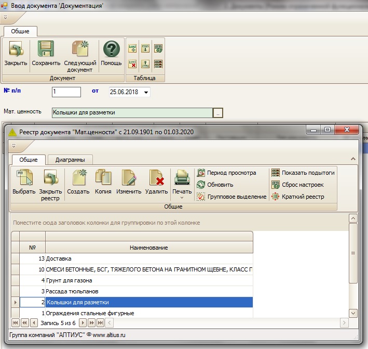Switch to Диаграммы tab
Viewport: 368px width, 349px height.
coord(70,160)
